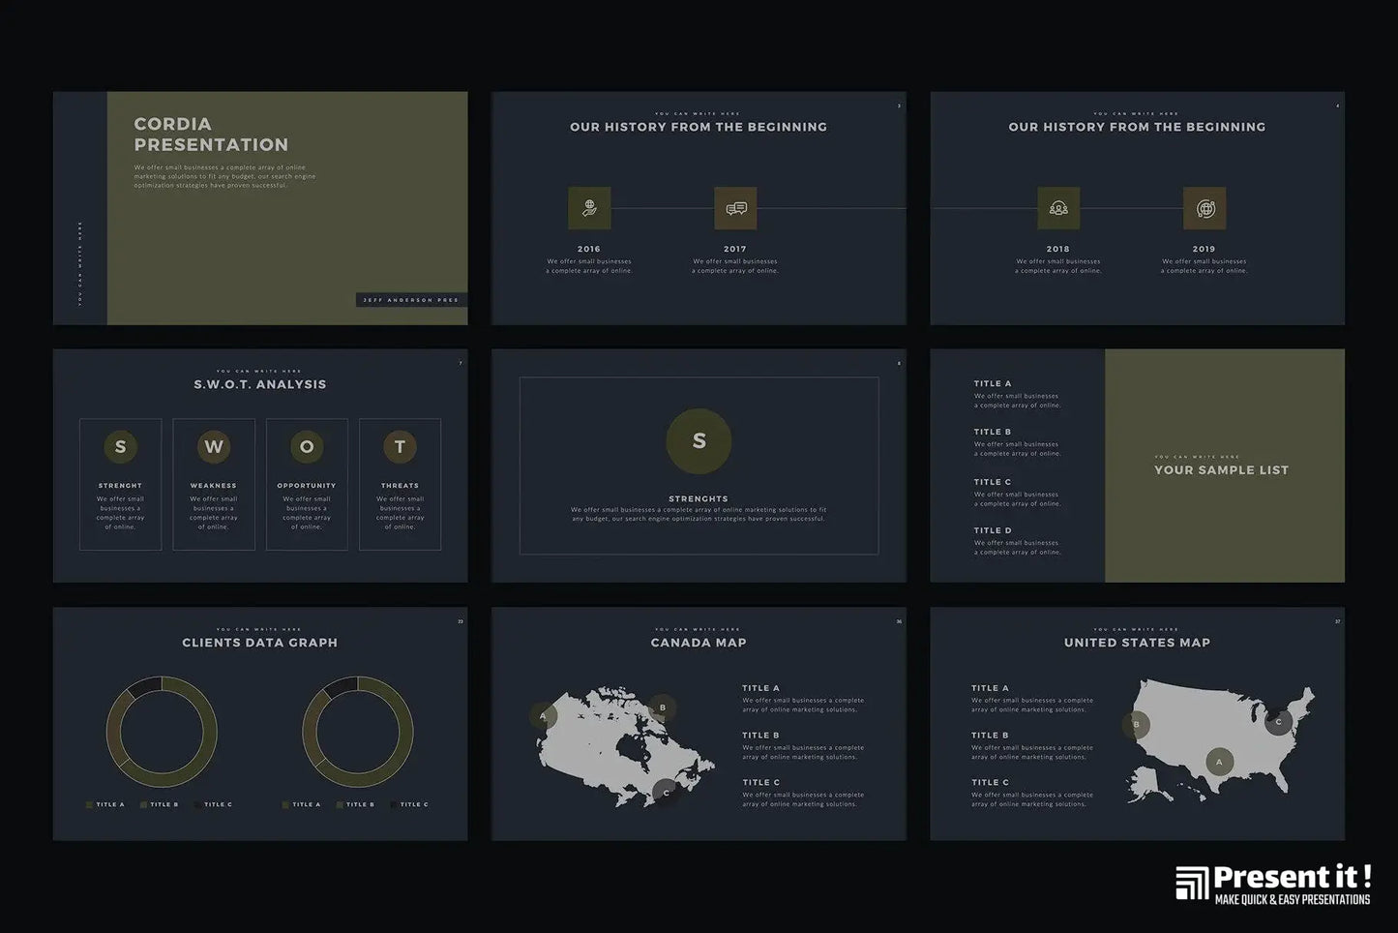This screenshot has height=933, width=1398.
Task: Open the Cordia Presentation title slide
Action: 211,135
